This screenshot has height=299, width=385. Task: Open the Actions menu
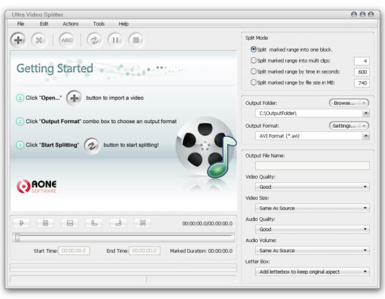click(70, 24)
